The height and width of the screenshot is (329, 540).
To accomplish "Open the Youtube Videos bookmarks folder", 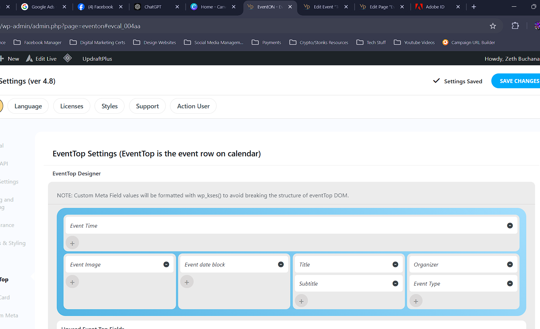I will 414,42.
